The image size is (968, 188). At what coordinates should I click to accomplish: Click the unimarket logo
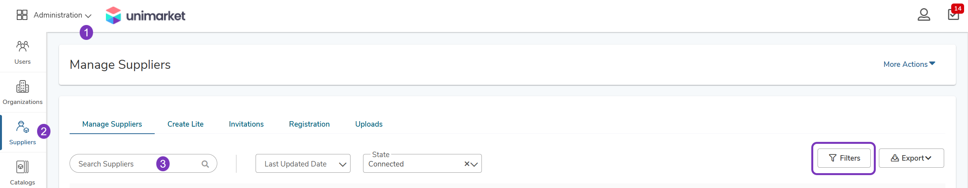point(145,16)
